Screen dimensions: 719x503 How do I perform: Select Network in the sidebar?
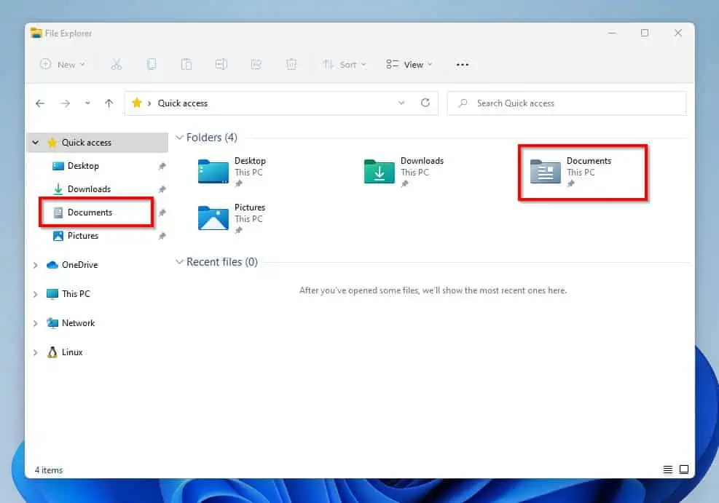[79, 323]
